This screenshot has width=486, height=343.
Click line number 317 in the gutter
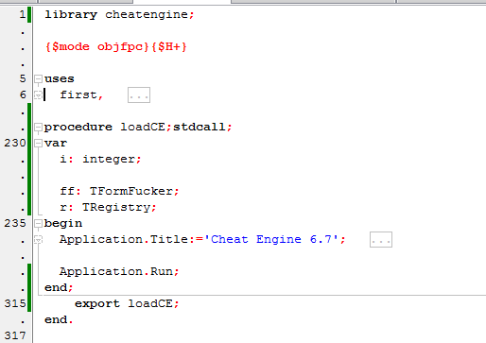15,335
